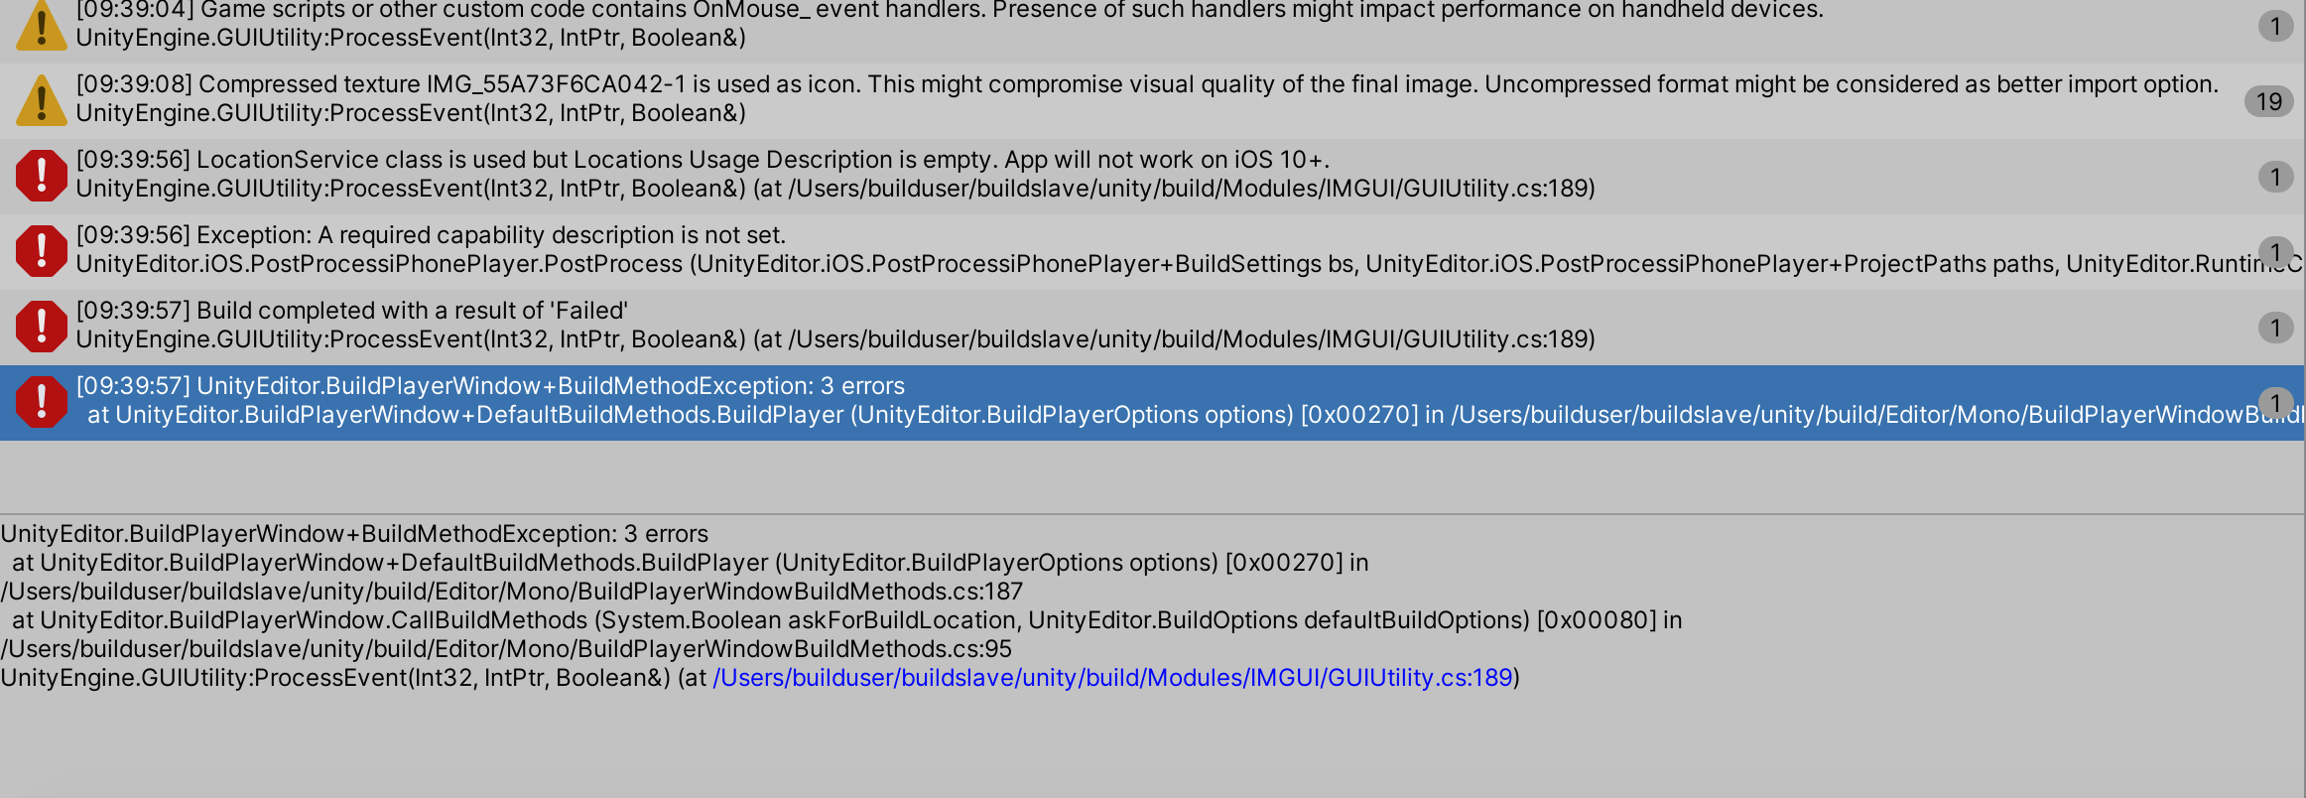2306x798 pixels.
Task: Select 'A required capability description is not set' text
Action: (431, 235)
